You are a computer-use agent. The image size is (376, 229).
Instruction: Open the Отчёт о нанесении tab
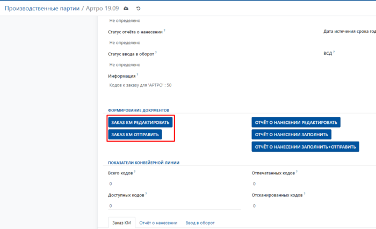click(x=158, y=223)
